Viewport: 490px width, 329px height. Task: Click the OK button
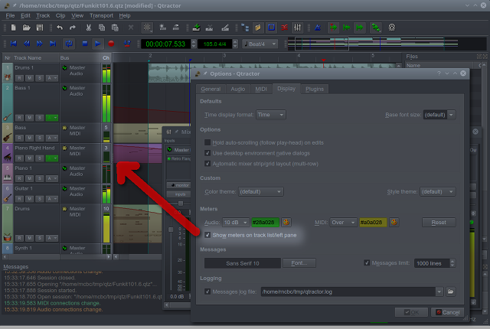tap(411, 312)
